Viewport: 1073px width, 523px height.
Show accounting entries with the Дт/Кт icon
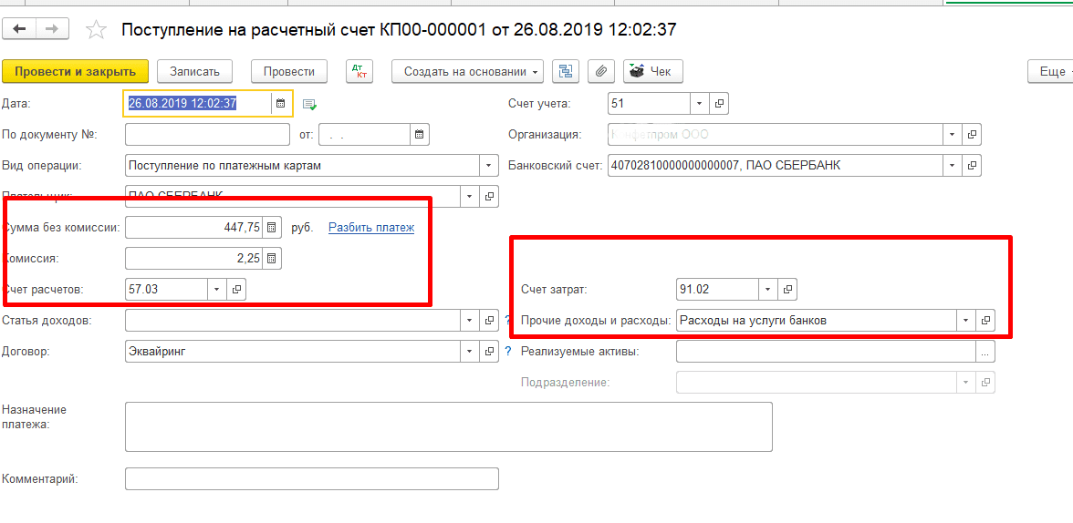point(359,71)
